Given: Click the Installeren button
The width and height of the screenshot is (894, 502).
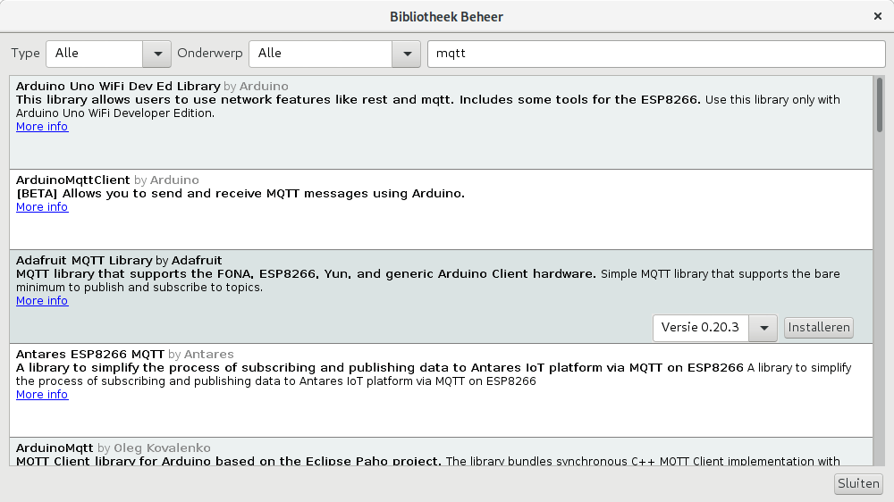Looking at the screenshot, I should tap(818, 328).
